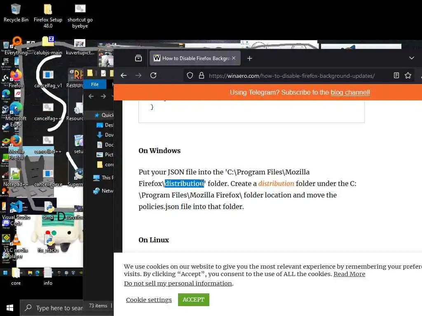Click File Explorer forward arrow
Viewport: 422px width, 316px height.
pyautogui.click(x=103, y=96)
